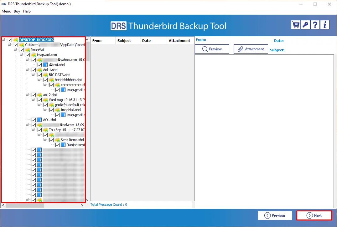The width and height of the screenshot is (337, 227).
Task: Sort by the From column header
Action: tap(103, 41)
